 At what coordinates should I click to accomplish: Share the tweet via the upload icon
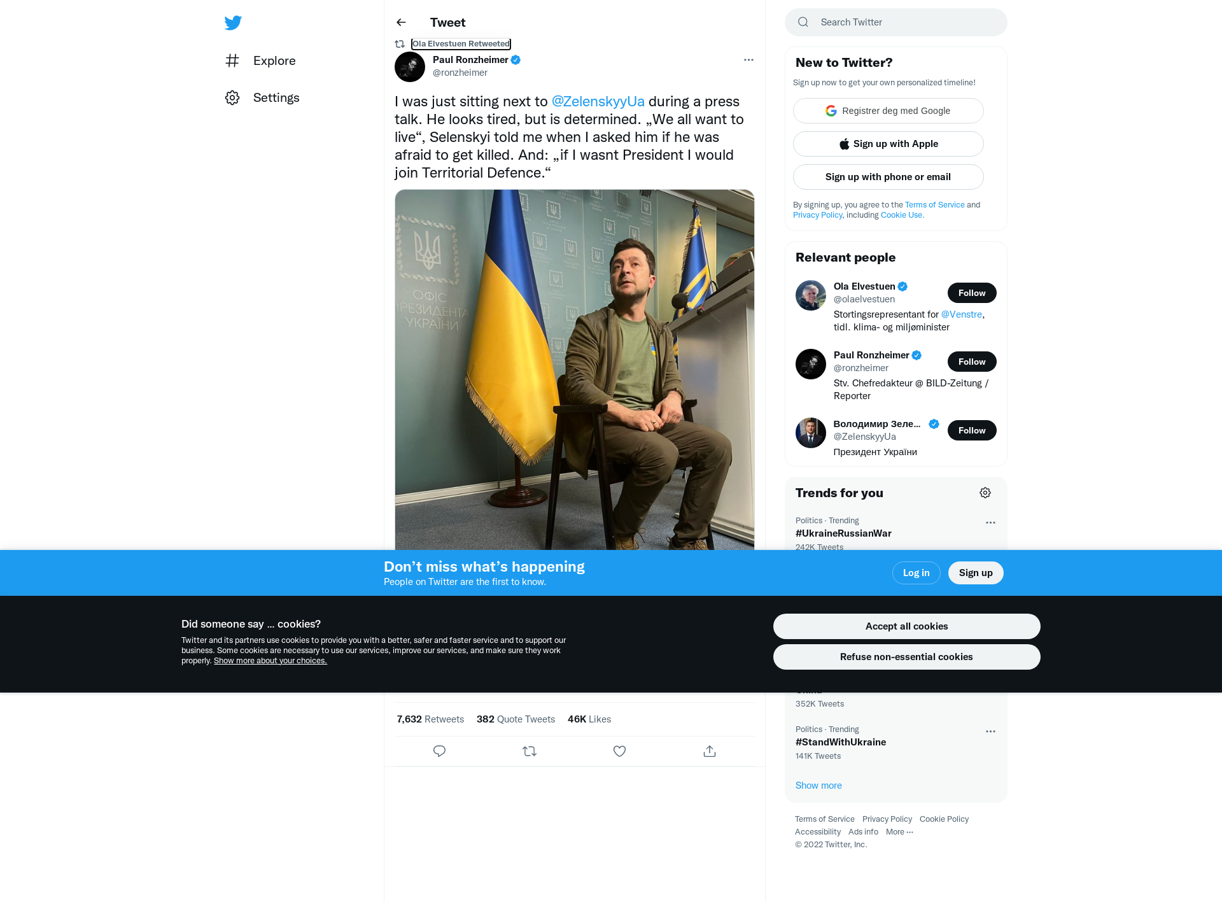point(710,751)
